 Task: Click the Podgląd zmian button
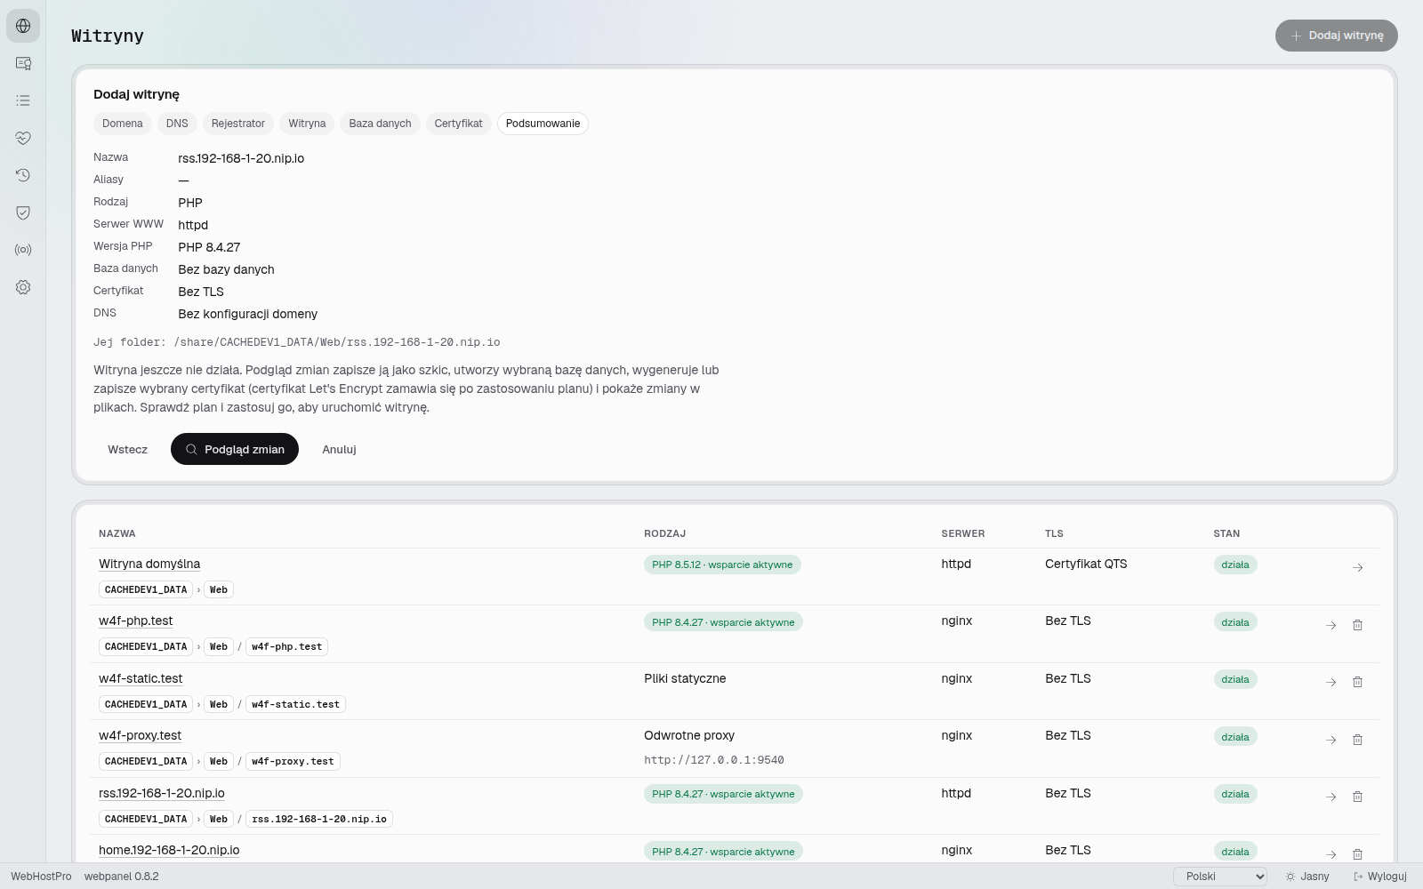(x=235, y=449)
